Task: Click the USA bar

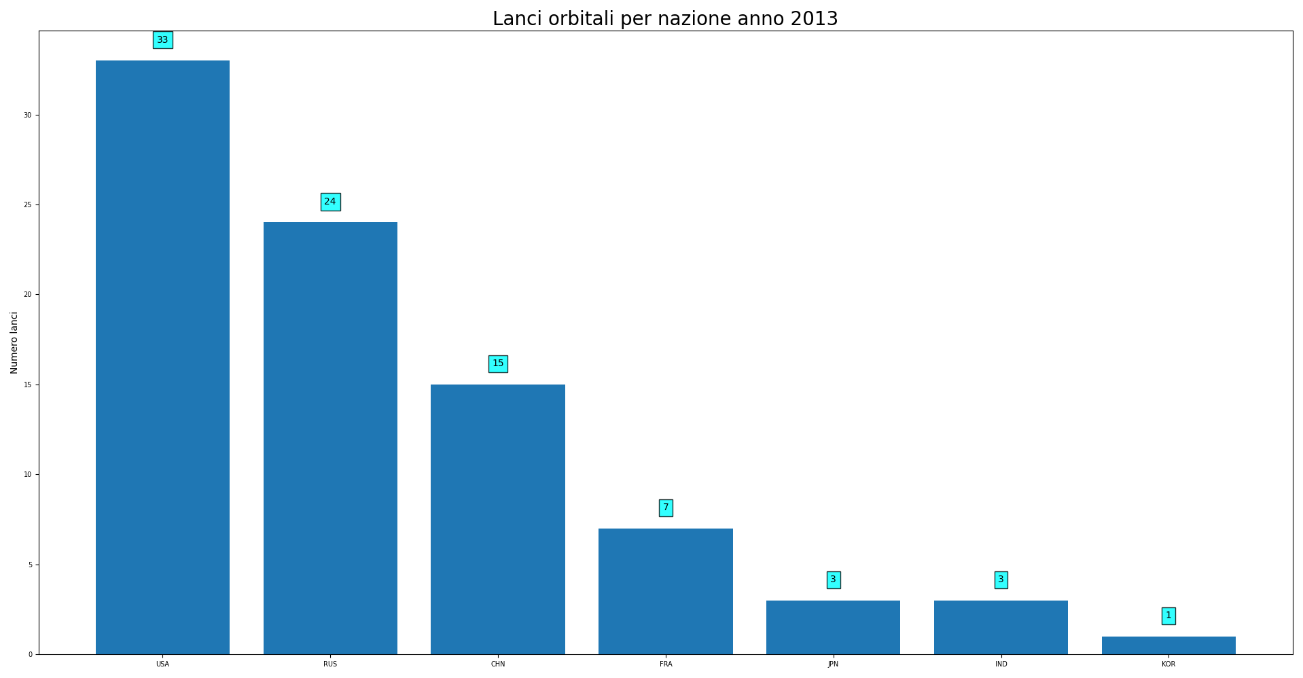Action: [162, 357]
